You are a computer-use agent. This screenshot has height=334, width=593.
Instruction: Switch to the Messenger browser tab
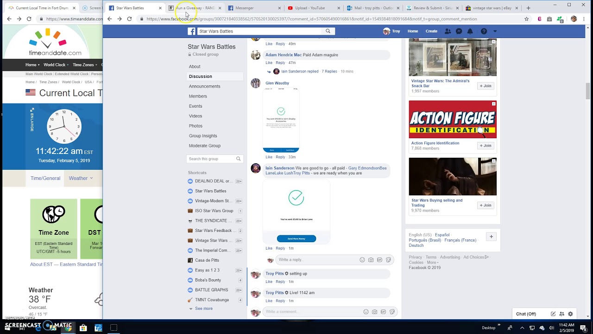[254, 8]
